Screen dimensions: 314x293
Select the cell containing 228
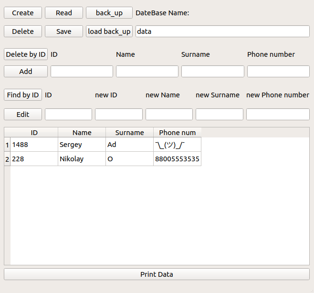click(x=34, y=159)
